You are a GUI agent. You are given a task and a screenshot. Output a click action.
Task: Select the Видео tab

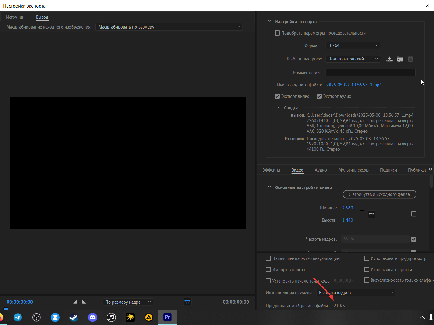[297, 170]
